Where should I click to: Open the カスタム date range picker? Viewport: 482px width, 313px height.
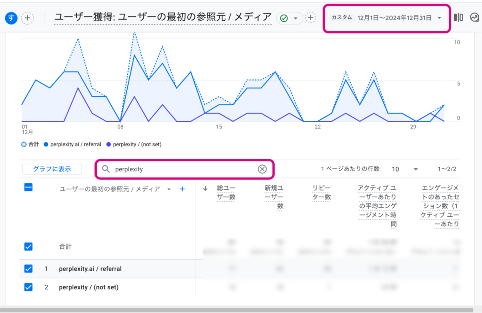tap(386, 18)
